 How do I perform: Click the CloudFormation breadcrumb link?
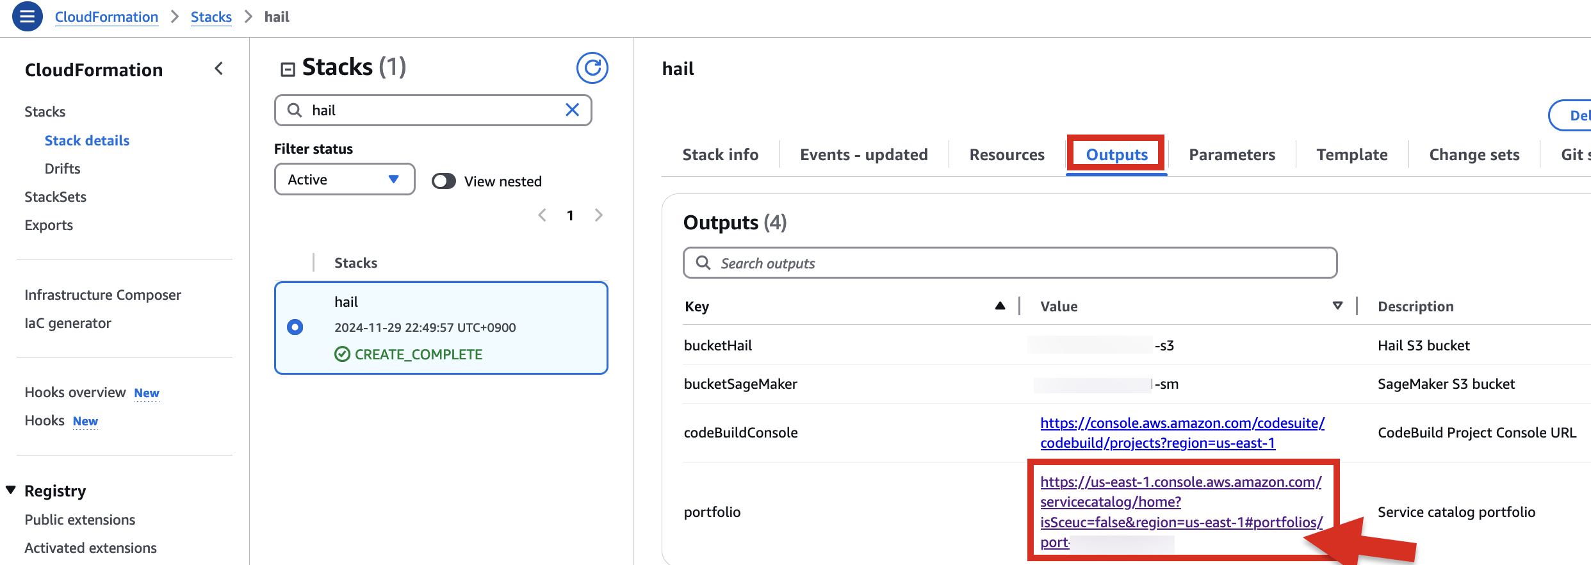point(106,17)
